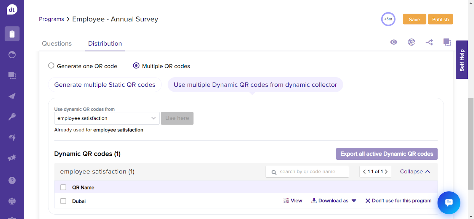Open the employee satisfaction dropdown
This screenshot has height=219, width=474.
click(x=107, y=118)
